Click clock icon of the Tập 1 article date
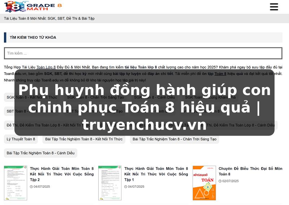Image resolution: width=289 pixels, height=205 pixels. (x=125, y=187)
